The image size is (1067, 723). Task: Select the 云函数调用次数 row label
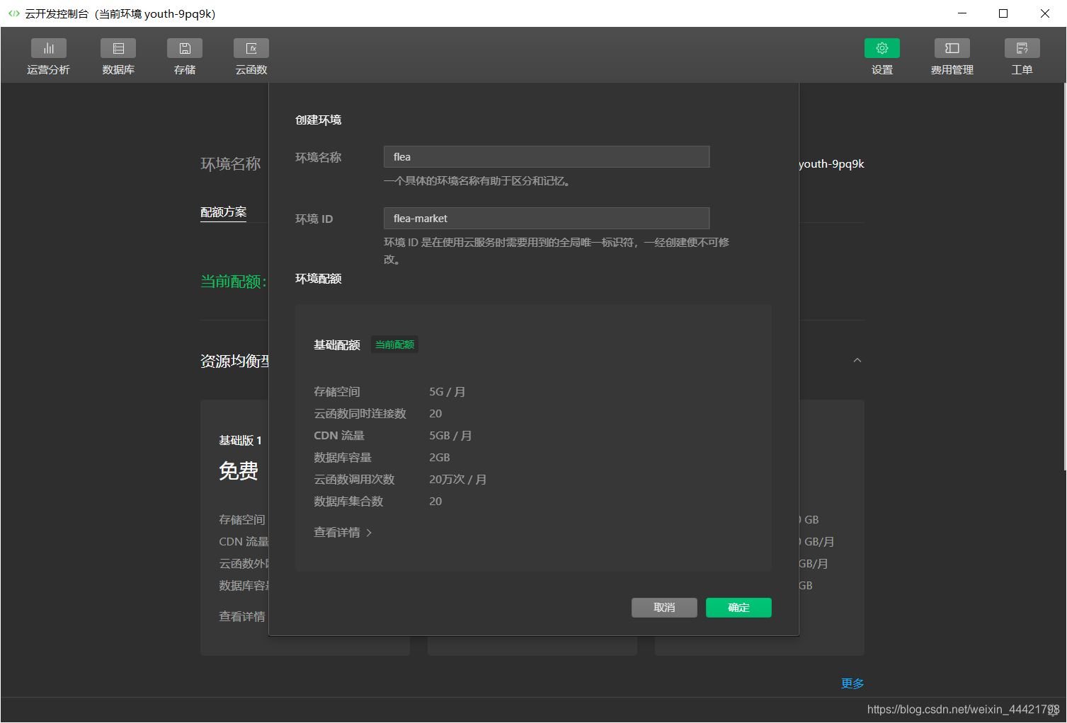[354, 480]
